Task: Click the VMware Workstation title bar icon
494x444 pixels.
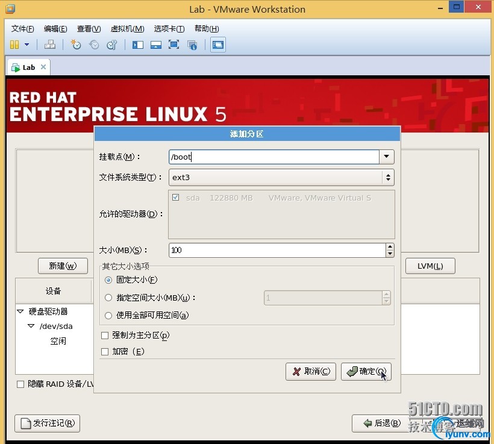Action: pos(10,9)
